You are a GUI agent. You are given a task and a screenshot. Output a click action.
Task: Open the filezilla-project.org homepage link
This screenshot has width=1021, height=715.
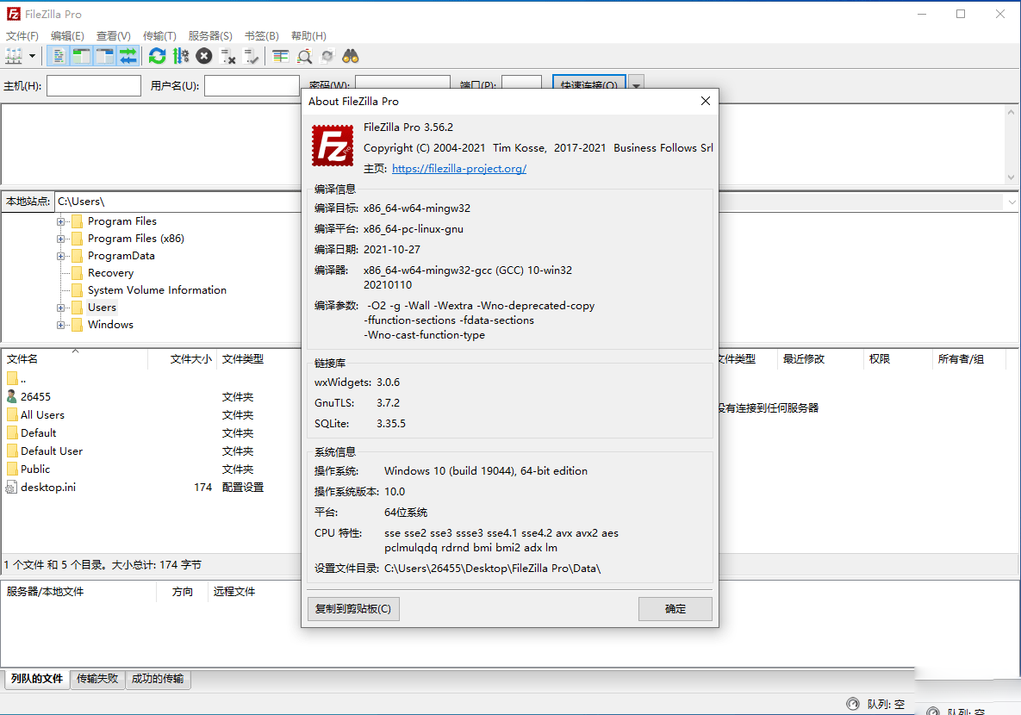[x=459, y=169]
